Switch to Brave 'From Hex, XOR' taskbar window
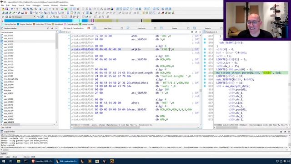This screenshot has width=291, height=164. point(42,161)
